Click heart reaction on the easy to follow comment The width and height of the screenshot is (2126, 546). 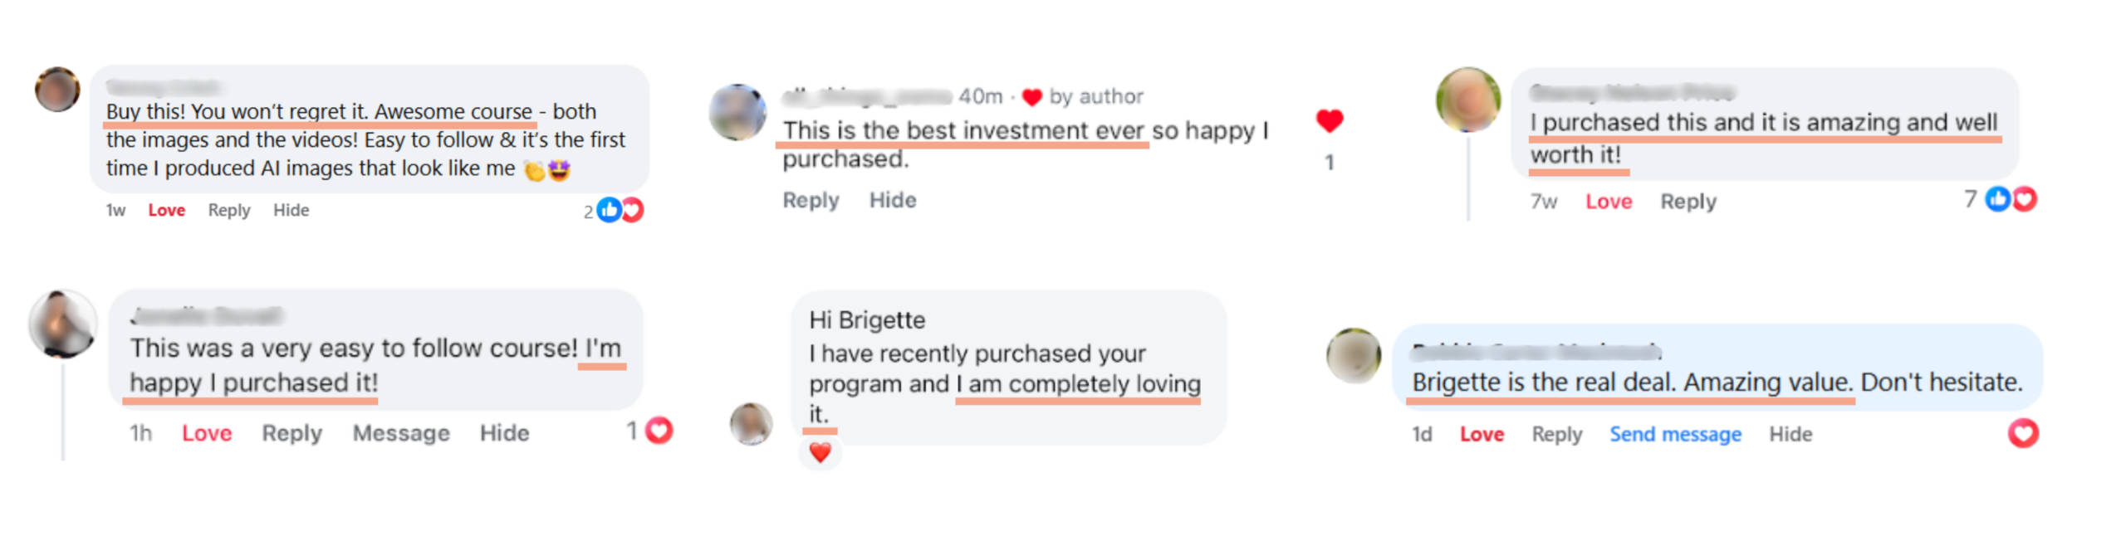(x=659, y=431)
